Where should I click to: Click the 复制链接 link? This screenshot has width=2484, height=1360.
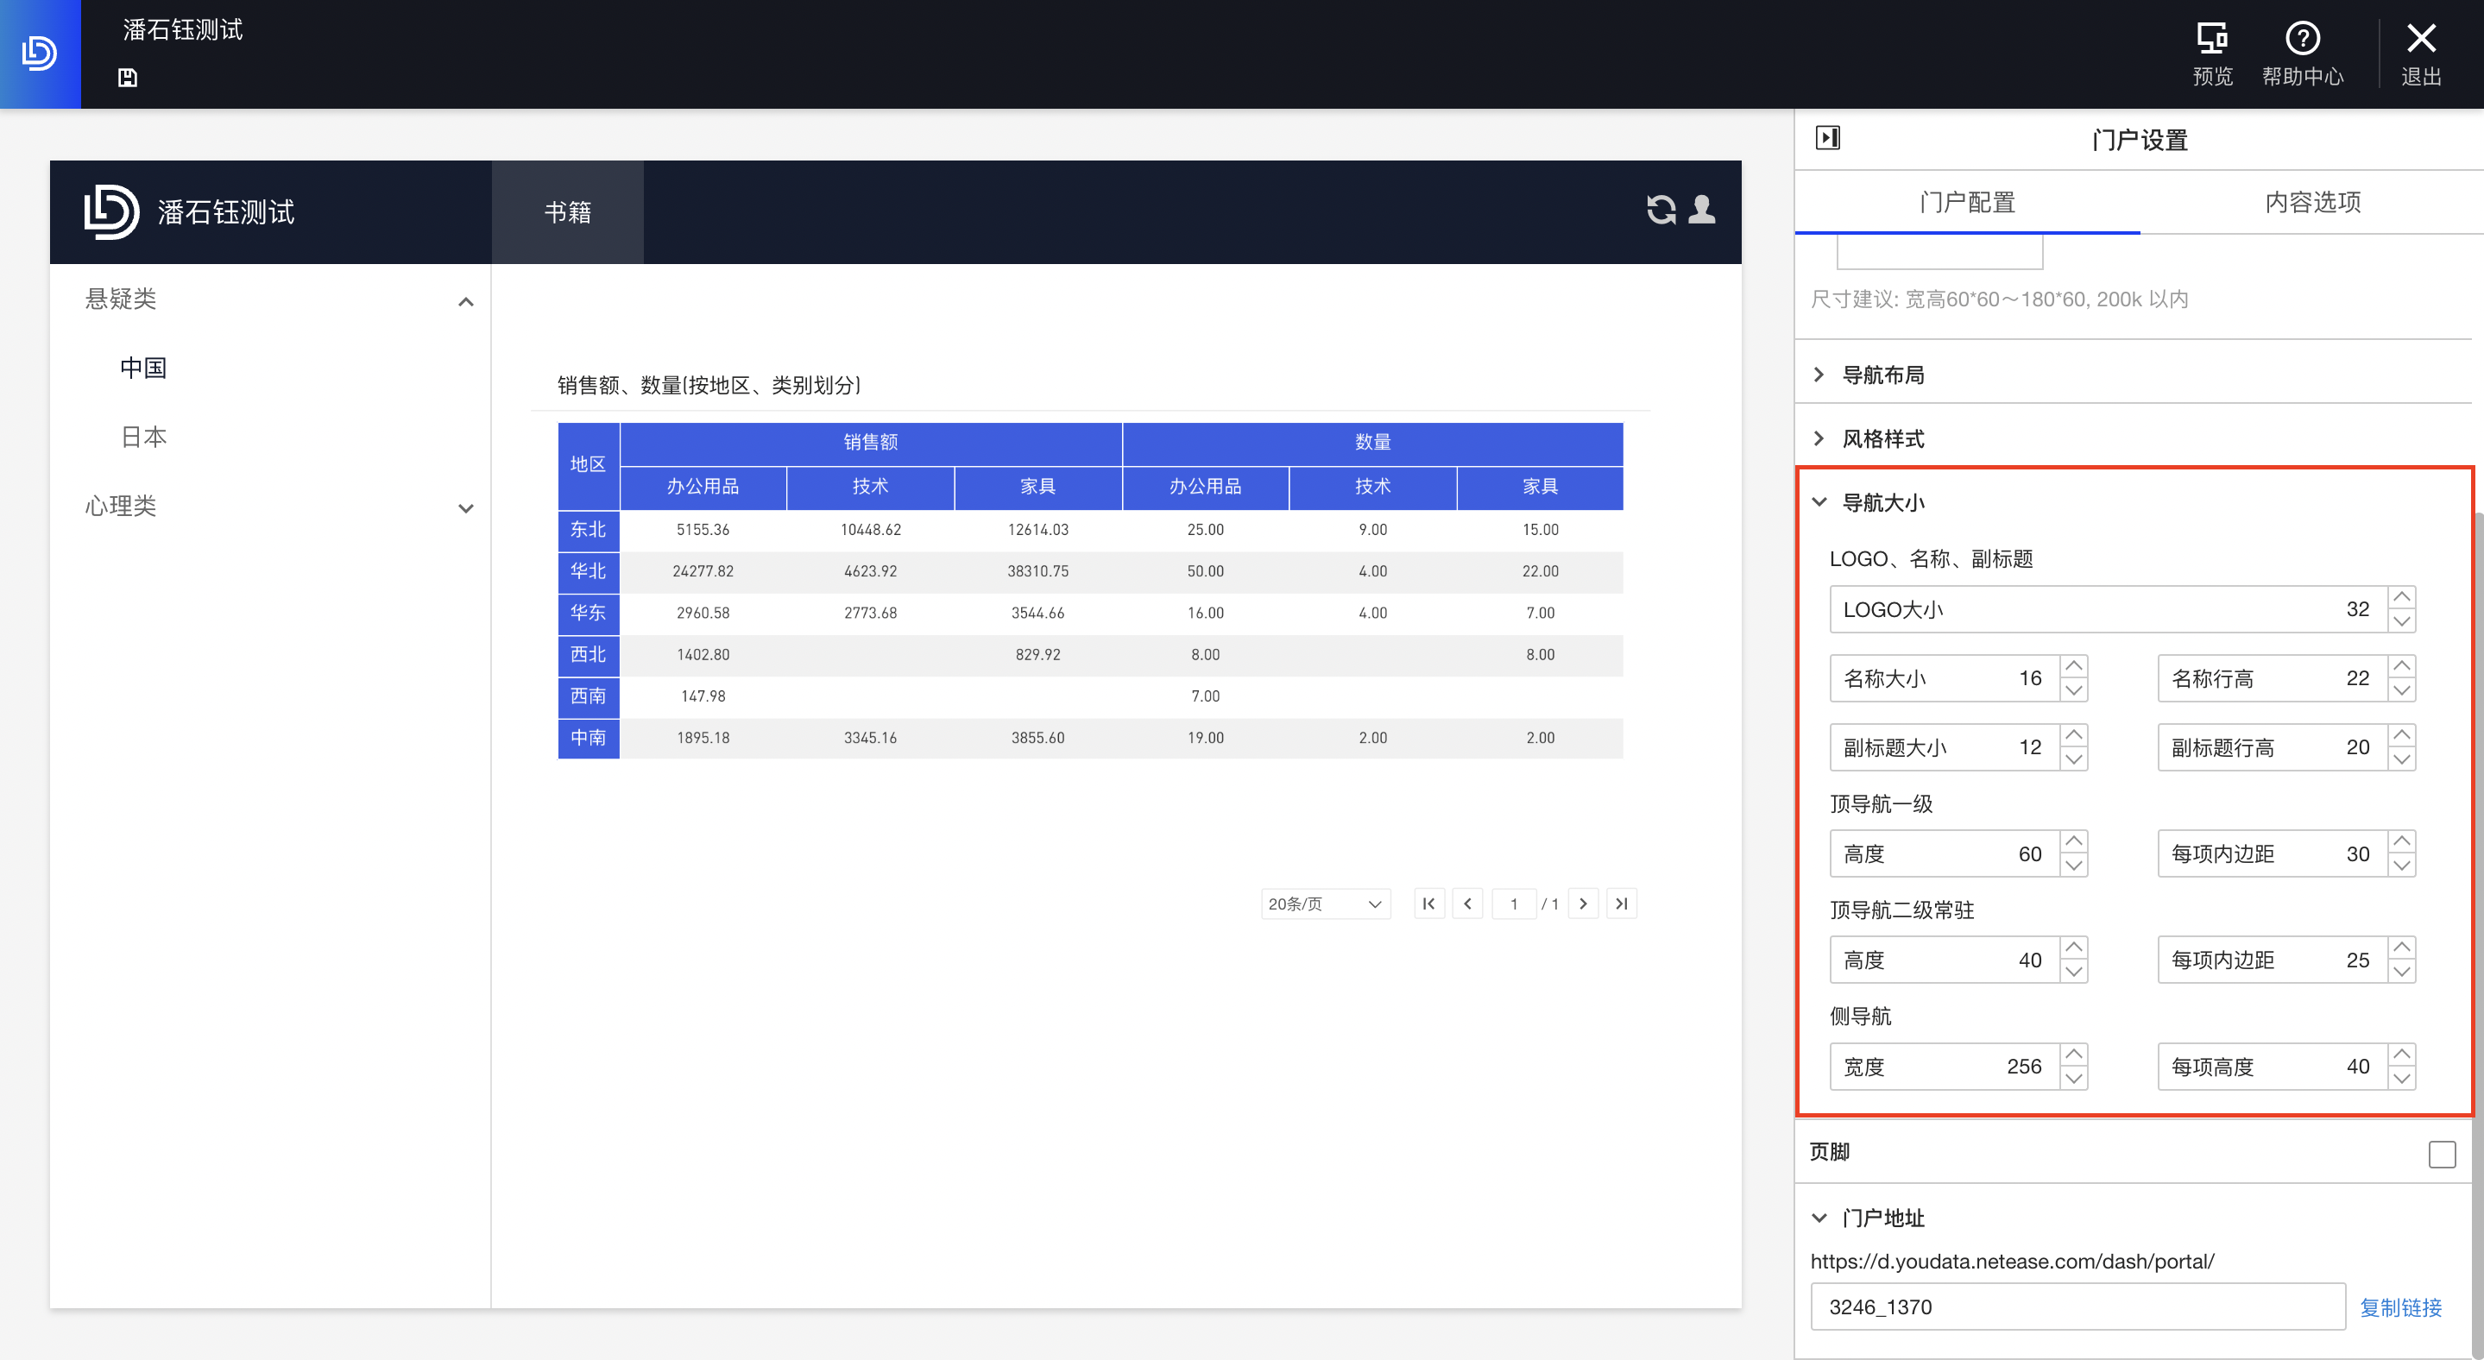tap(2400, 1308)
